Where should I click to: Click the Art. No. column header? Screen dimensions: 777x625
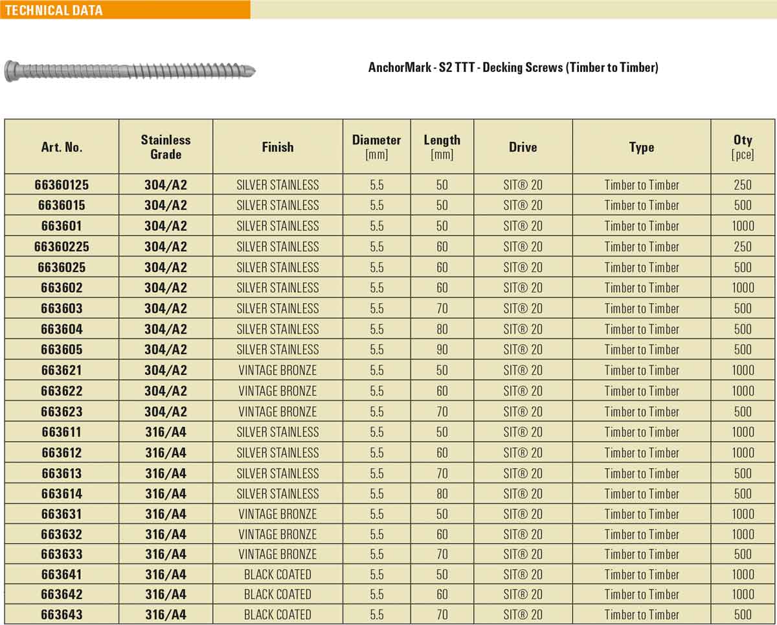coord(62,147)
